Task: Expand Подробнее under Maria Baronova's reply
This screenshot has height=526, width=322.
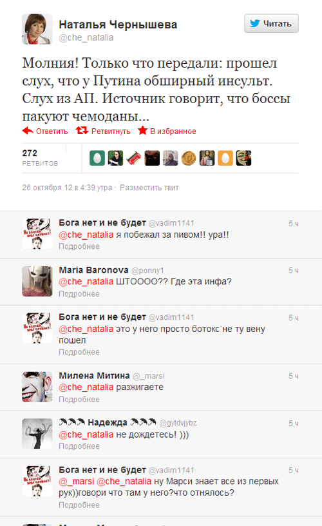Action: point(79,293)
